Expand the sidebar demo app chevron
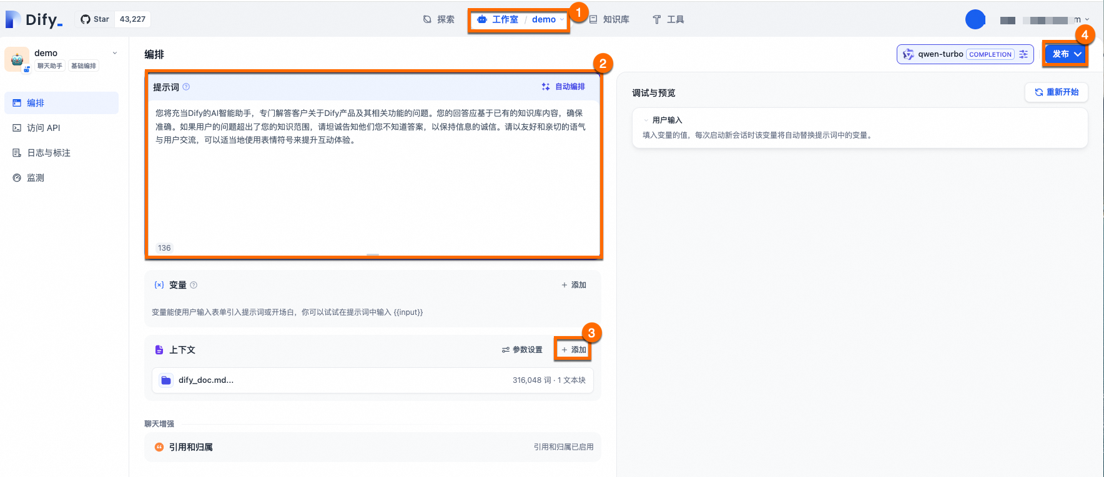1104x477 pixels. click(115, 53)
